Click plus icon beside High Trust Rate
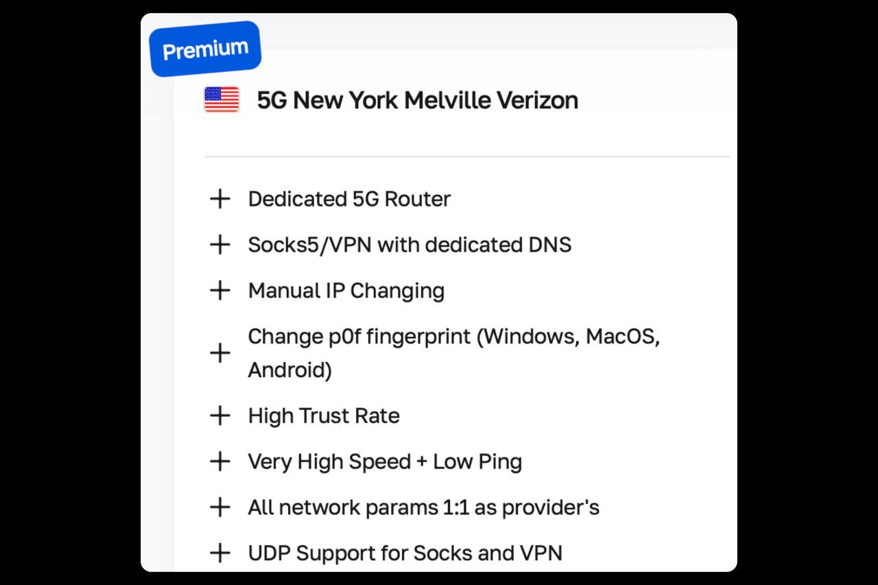This screenshot has height=585, width=878. click(219, 416)
